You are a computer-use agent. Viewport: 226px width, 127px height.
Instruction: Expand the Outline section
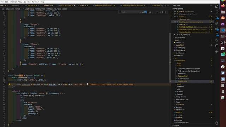tap(176, 125)
